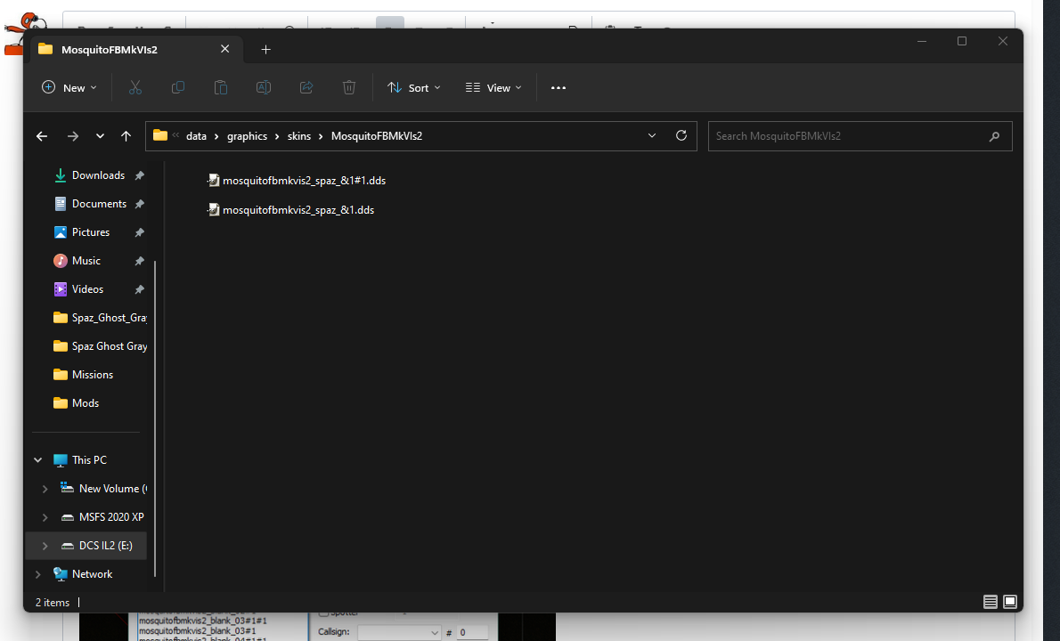
Task: Add a new tab with plus icon
Action: tap(265, 49)
